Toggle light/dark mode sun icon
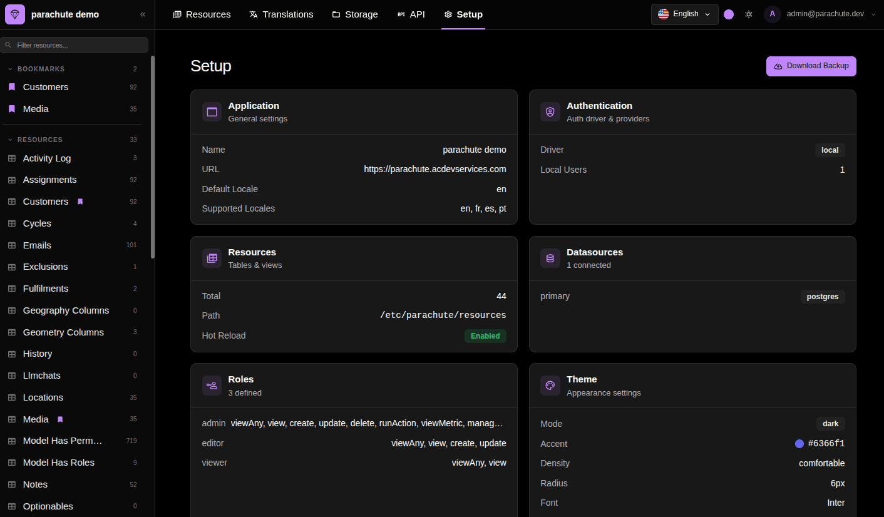Screen dimensions: 884x517 click(x=749, y=14)
